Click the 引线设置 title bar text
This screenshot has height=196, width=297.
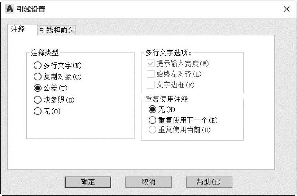pyautogui.click(x=31, y=9)
